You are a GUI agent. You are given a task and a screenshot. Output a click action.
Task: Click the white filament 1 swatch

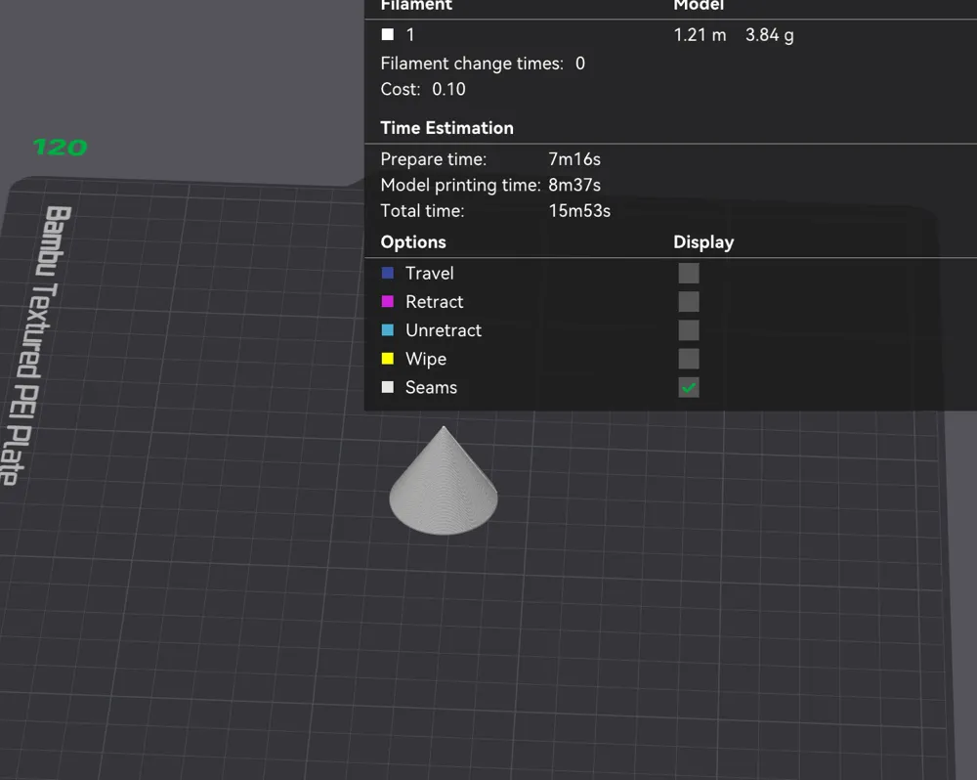click(388, 35)
